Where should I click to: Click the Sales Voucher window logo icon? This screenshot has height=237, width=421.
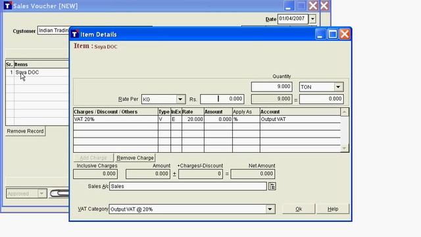[x=7, y=5]
